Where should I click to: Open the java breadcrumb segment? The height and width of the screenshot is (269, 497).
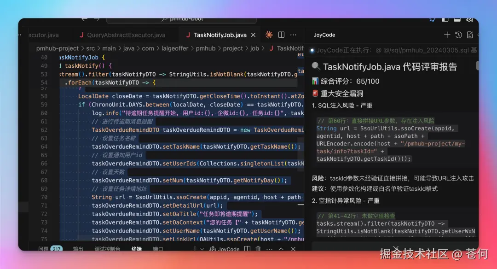pos(129,48)
